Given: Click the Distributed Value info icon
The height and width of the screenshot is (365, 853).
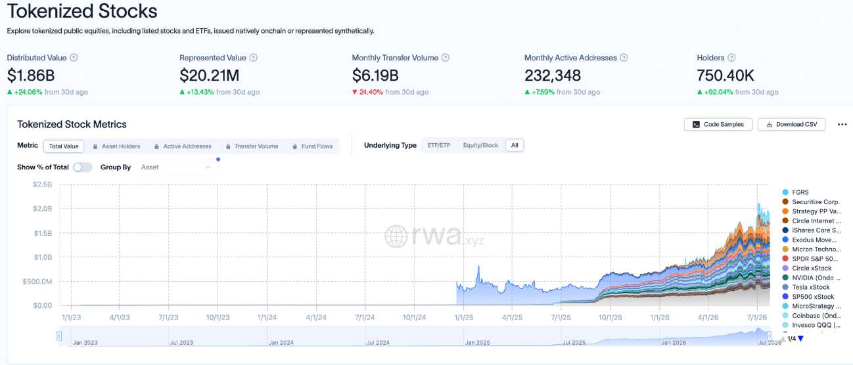Looking at the screenshot, I should pos(74,58).
